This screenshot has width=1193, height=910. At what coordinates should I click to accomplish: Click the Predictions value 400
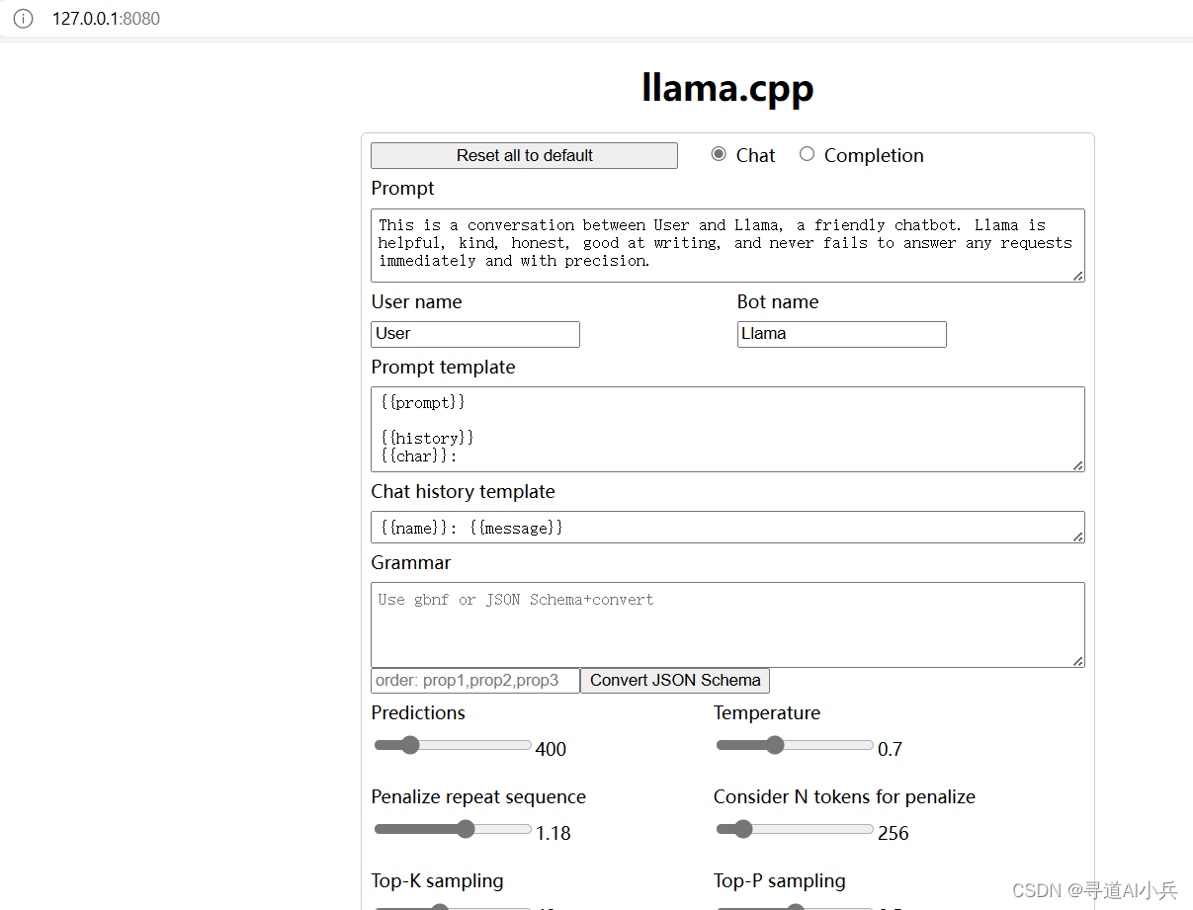click(551, 749)
